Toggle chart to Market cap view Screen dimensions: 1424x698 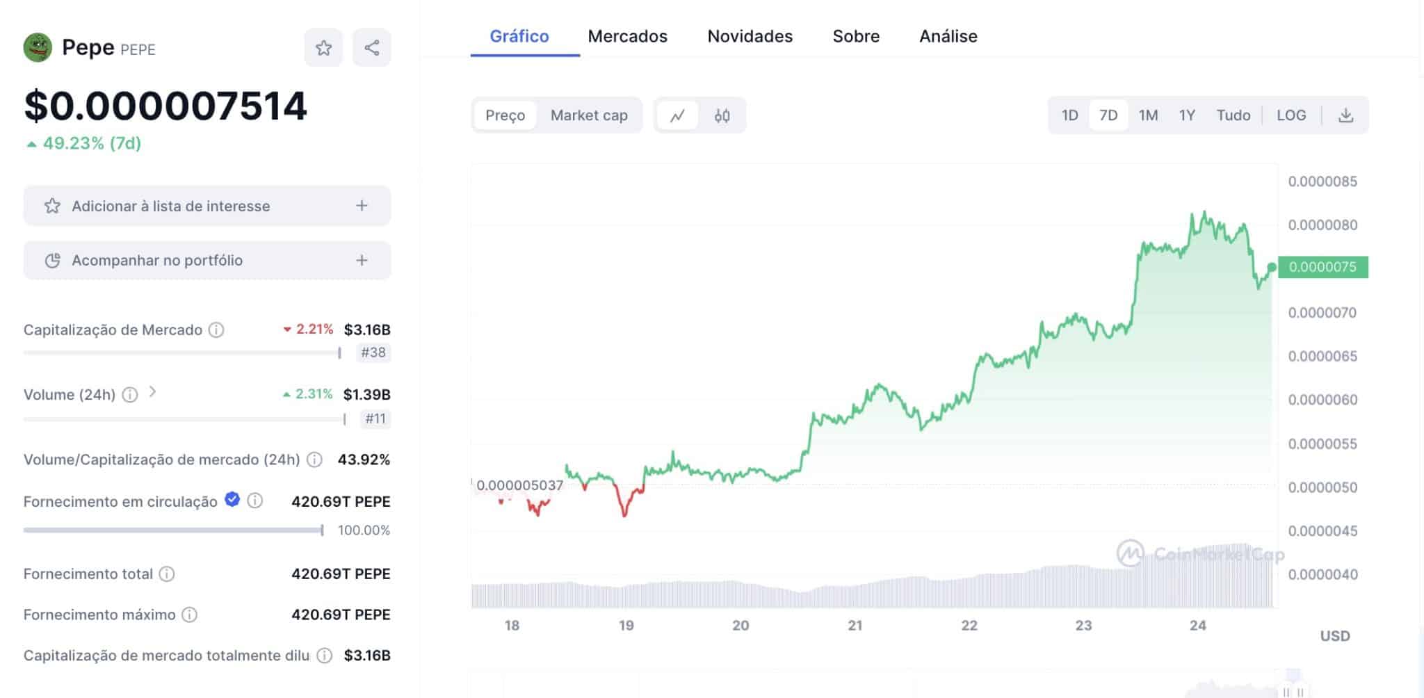coord(589,115)
